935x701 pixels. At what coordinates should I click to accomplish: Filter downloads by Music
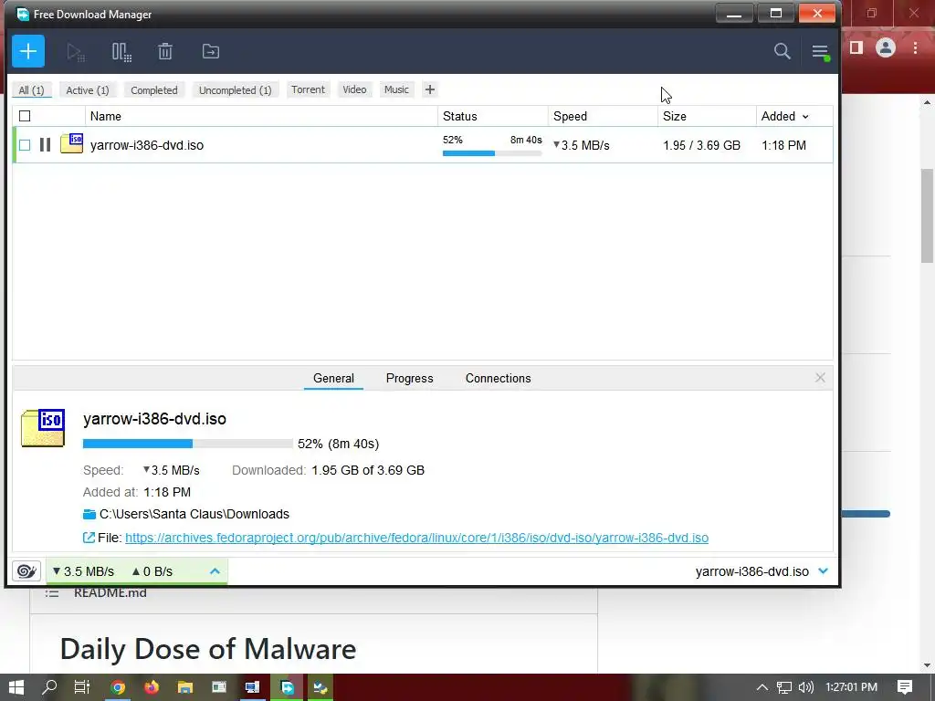click(x=396, y=89)
